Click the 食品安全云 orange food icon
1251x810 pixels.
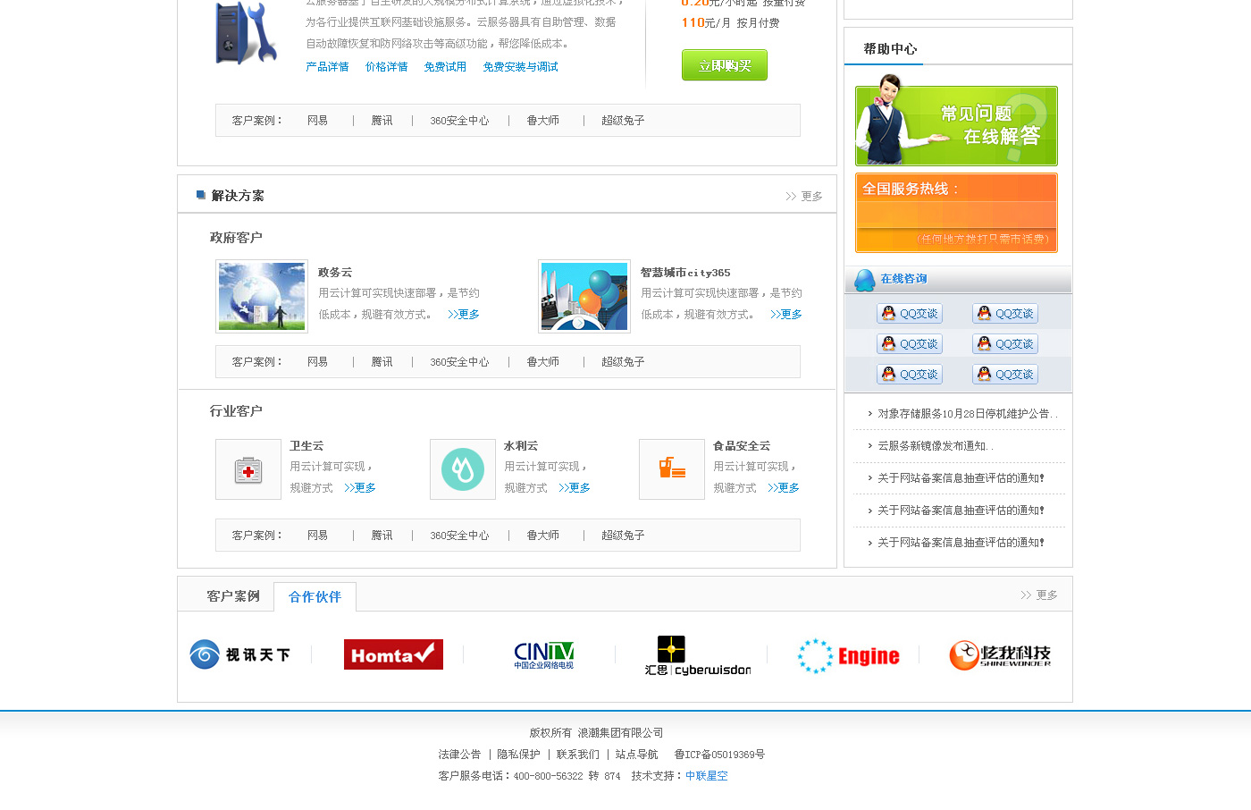click(672, 469)
